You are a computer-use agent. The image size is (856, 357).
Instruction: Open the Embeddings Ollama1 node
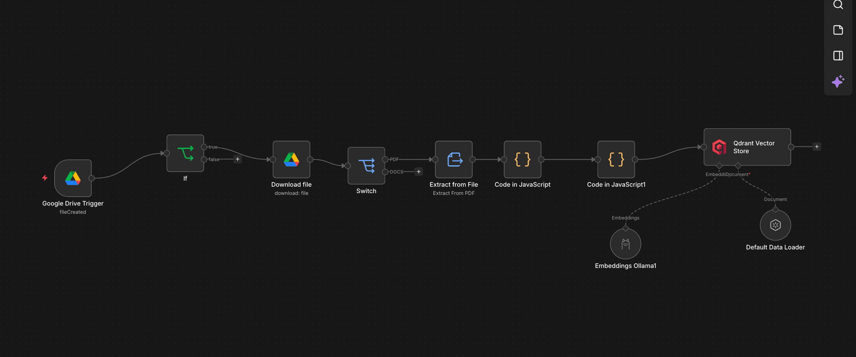(x=626, y=244)
